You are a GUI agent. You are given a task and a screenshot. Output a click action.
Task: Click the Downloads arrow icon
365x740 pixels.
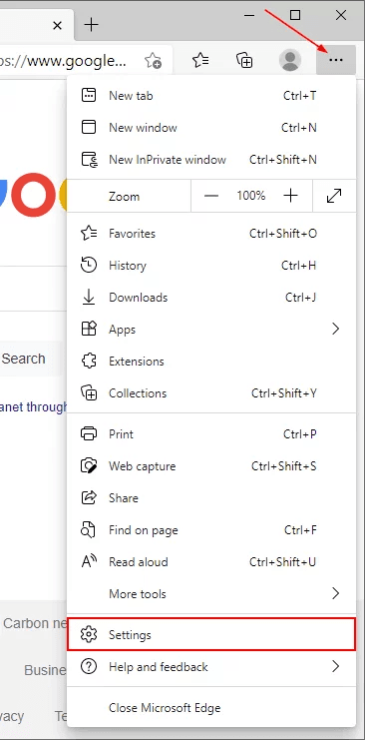coord(89,298)
